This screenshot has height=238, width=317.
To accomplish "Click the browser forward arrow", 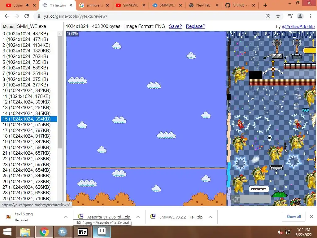I will (17, 16).
